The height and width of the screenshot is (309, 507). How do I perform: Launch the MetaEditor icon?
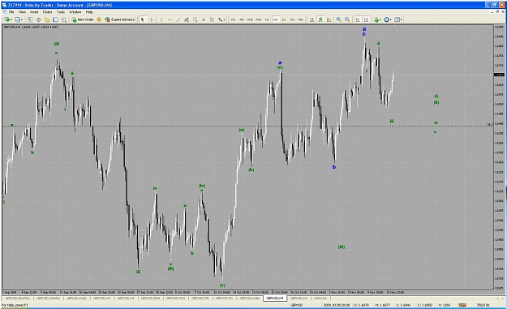coord(99,19)
